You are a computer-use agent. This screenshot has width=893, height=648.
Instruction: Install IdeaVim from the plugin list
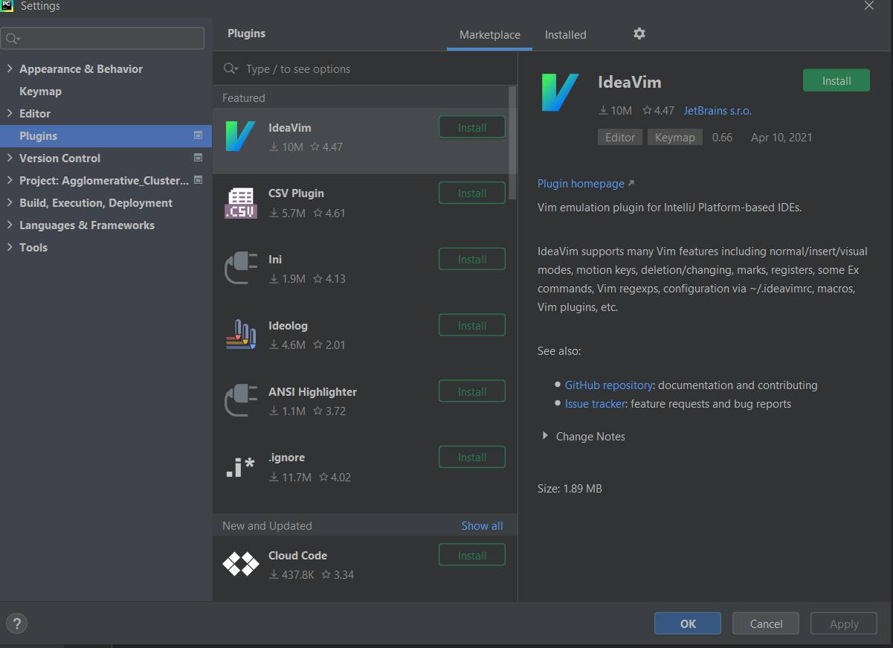[472, 127]
